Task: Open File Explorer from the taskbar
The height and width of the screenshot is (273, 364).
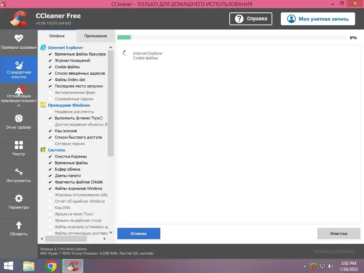Action: pyautogui.click(x=29, y=266)
